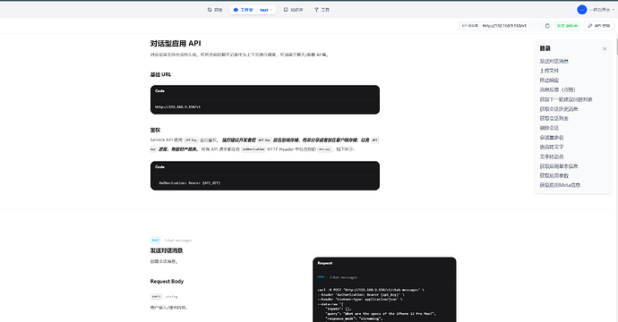Image resolution: width=618 pixels, height=322 pixels.
Task: Click the 工作室 (Studio) blue icon
Action: [x=236, y=10]
